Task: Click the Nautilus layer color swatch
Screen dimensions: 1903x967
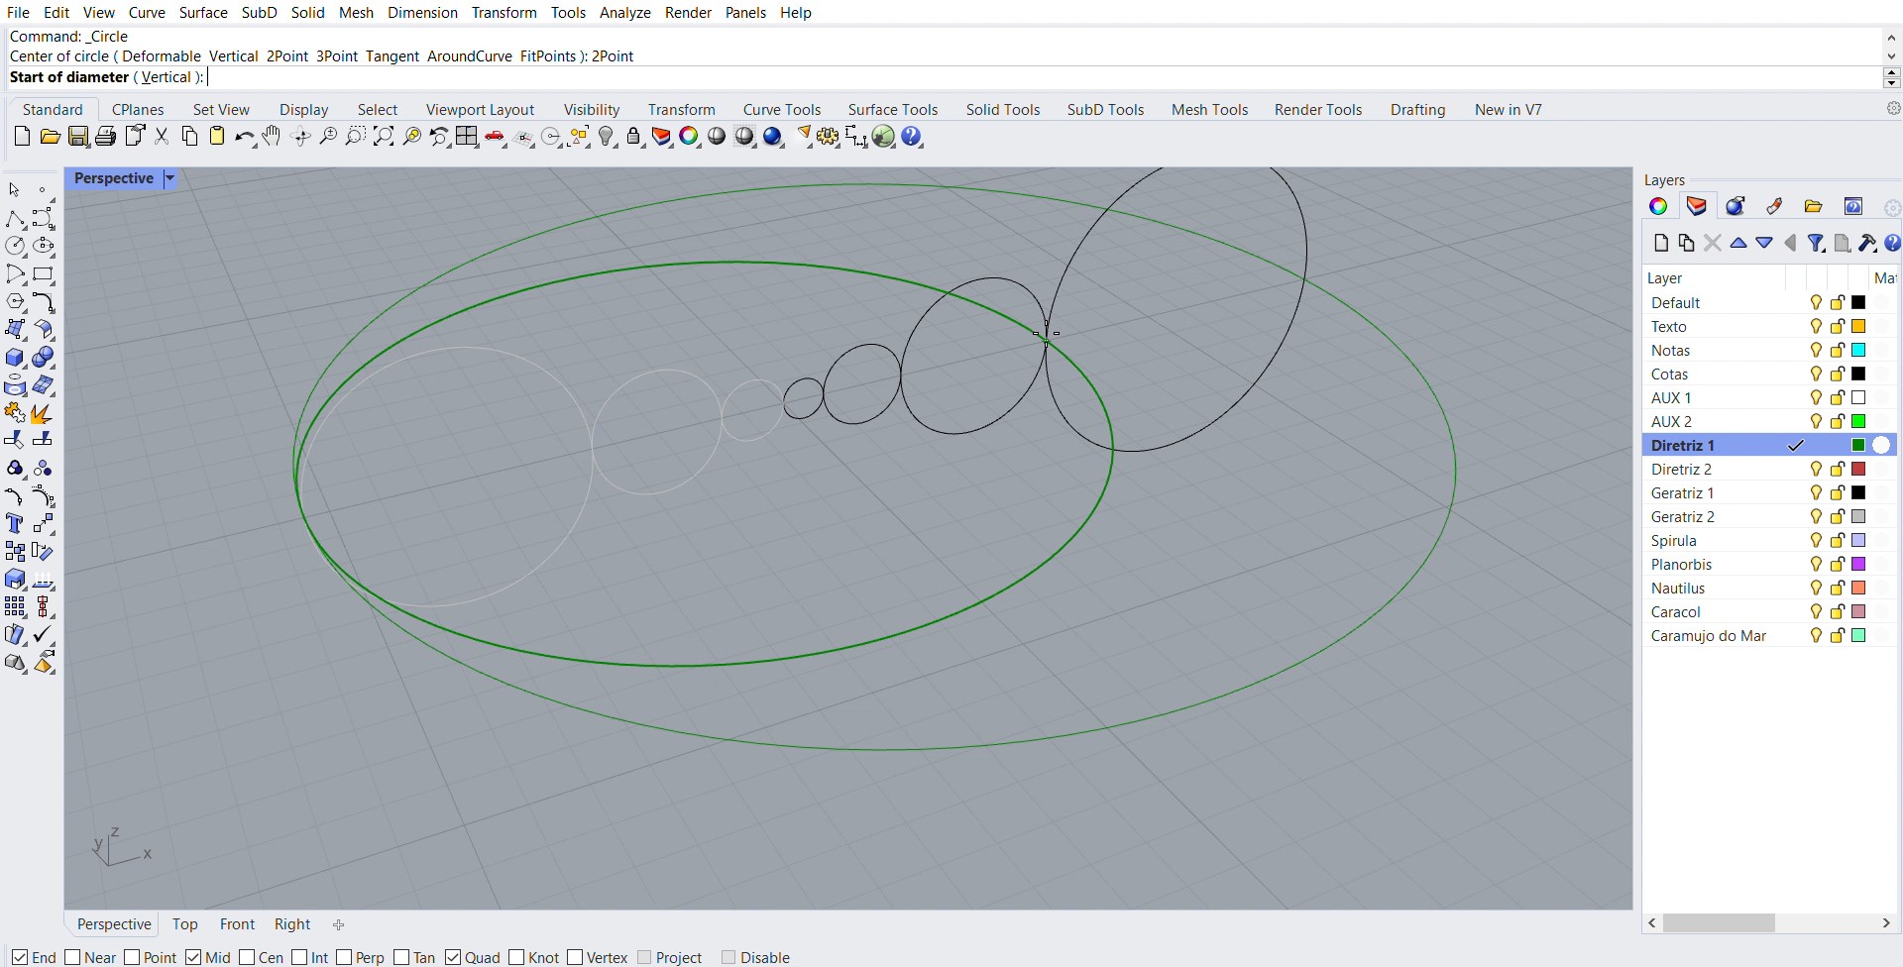Action: coord(1858,588)
